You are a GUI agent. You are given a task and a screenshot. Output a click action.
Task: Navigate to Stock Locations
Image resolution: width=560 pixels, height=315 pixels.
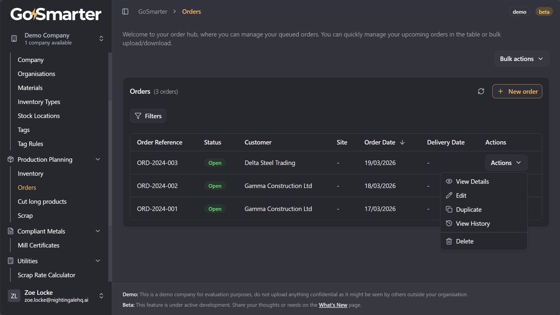click(x=39, y=116)
